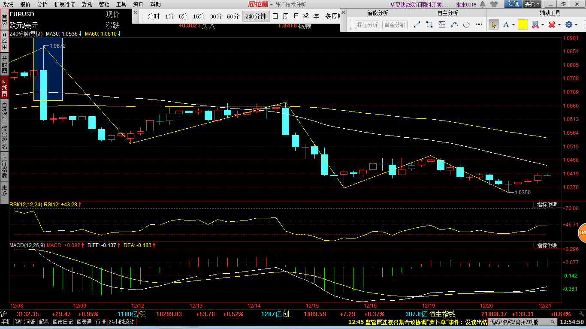Click 股市日记 in bottom bar
Screen dimensions: 586x329
[63, 322]
